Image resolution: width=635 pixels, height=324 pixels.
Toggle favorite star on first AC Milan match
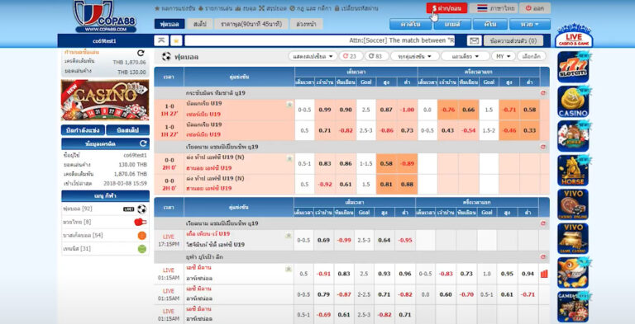289,269
